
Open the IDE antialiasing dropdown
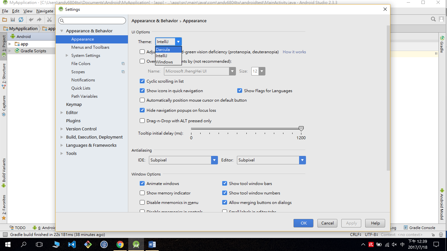click(x=214, y=160)
